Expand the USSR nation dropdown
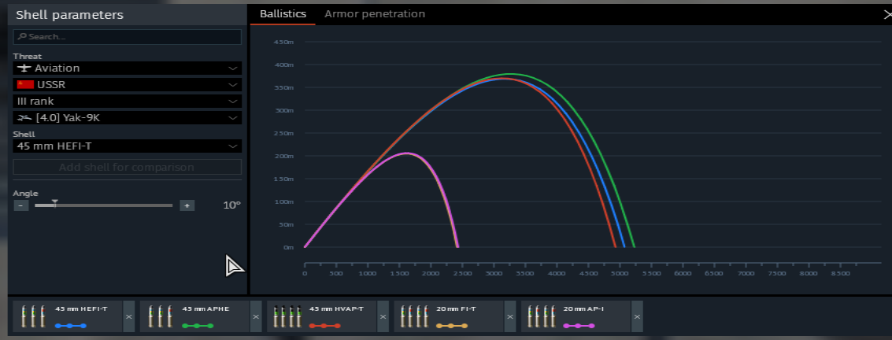 tap(127, 85)
